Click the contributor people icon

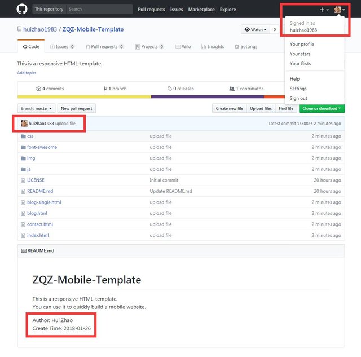click(x=232, y=89)
